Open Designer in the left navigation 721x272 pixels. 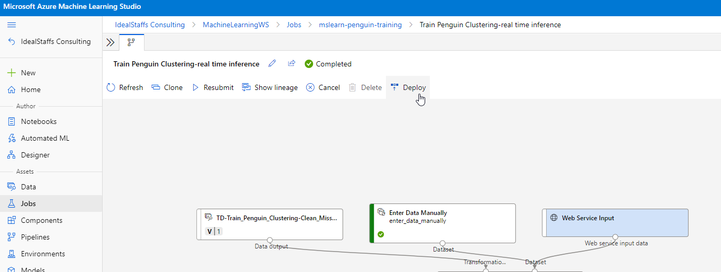click(x=35, y=155)
